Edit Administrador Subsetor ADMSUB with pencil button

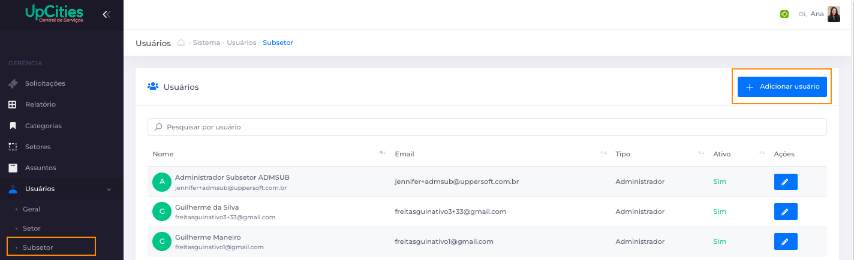[786, 182]
